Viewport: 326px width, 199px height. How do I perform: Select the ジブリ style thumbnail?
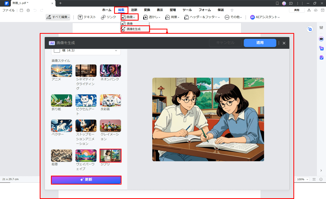(110, 156)
